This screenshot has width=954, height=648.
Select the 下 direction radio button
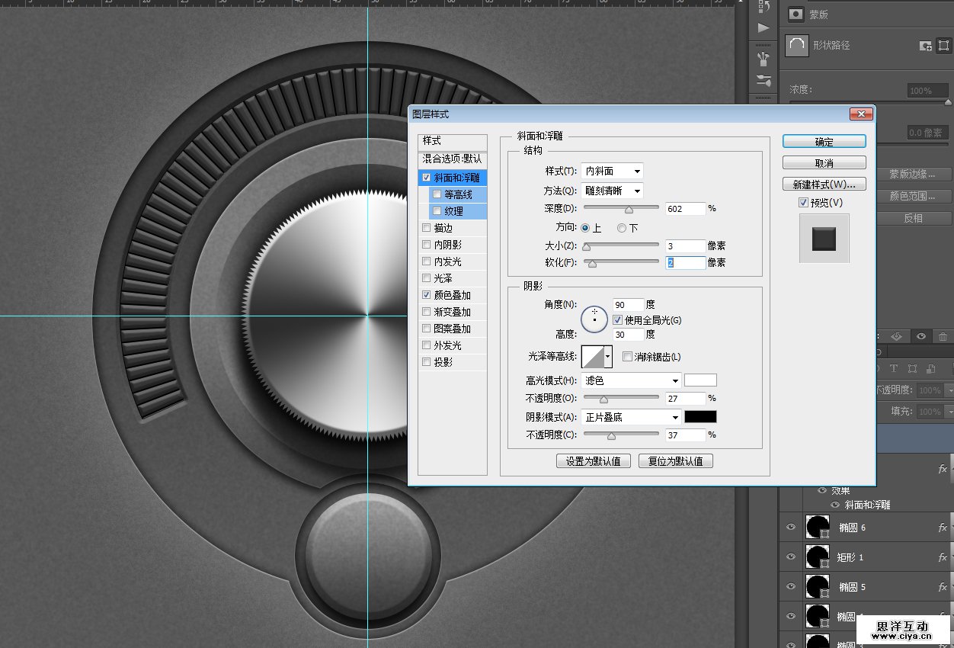622,228
